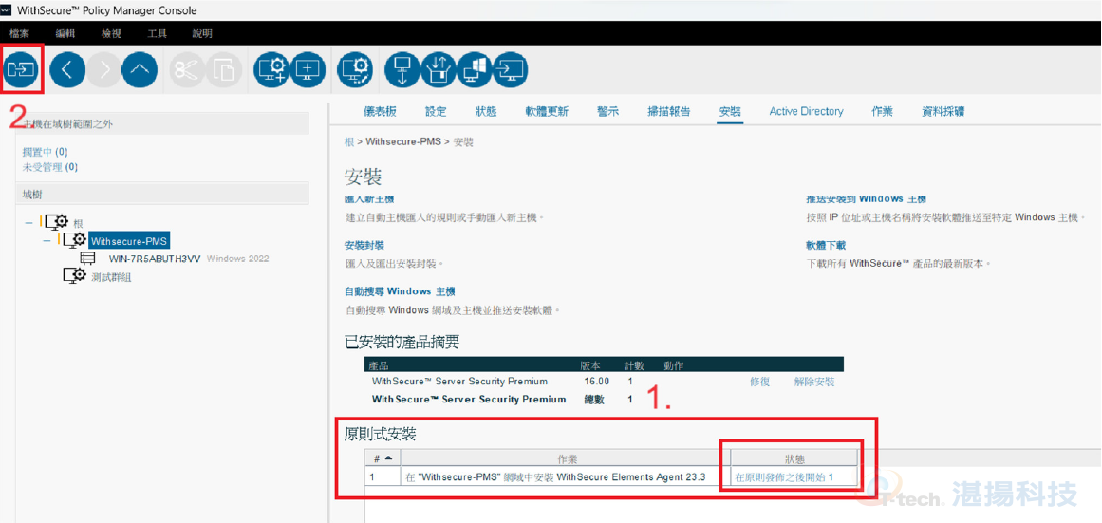Click the Withsecure-PMS breadcrumb link
The width and height of the screenshot is (1102, 523).
[x=402, y=141]
